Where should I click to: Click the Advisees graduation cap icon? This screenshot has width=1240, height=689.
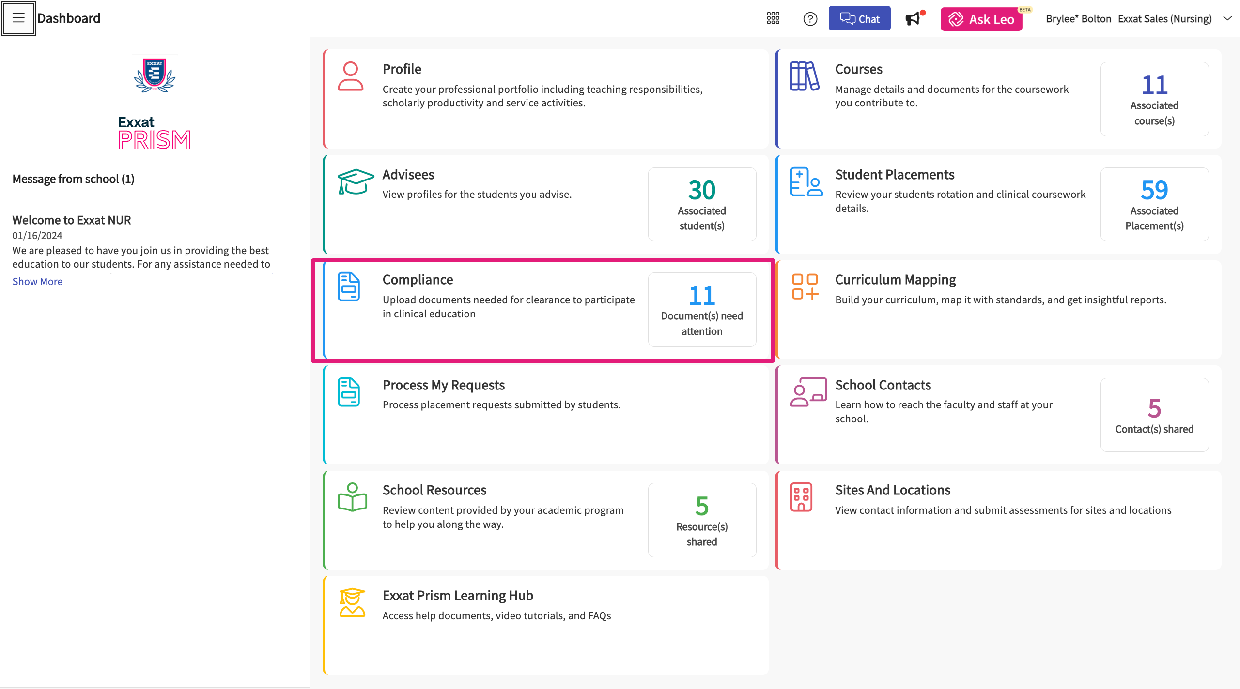coord(356,181)
